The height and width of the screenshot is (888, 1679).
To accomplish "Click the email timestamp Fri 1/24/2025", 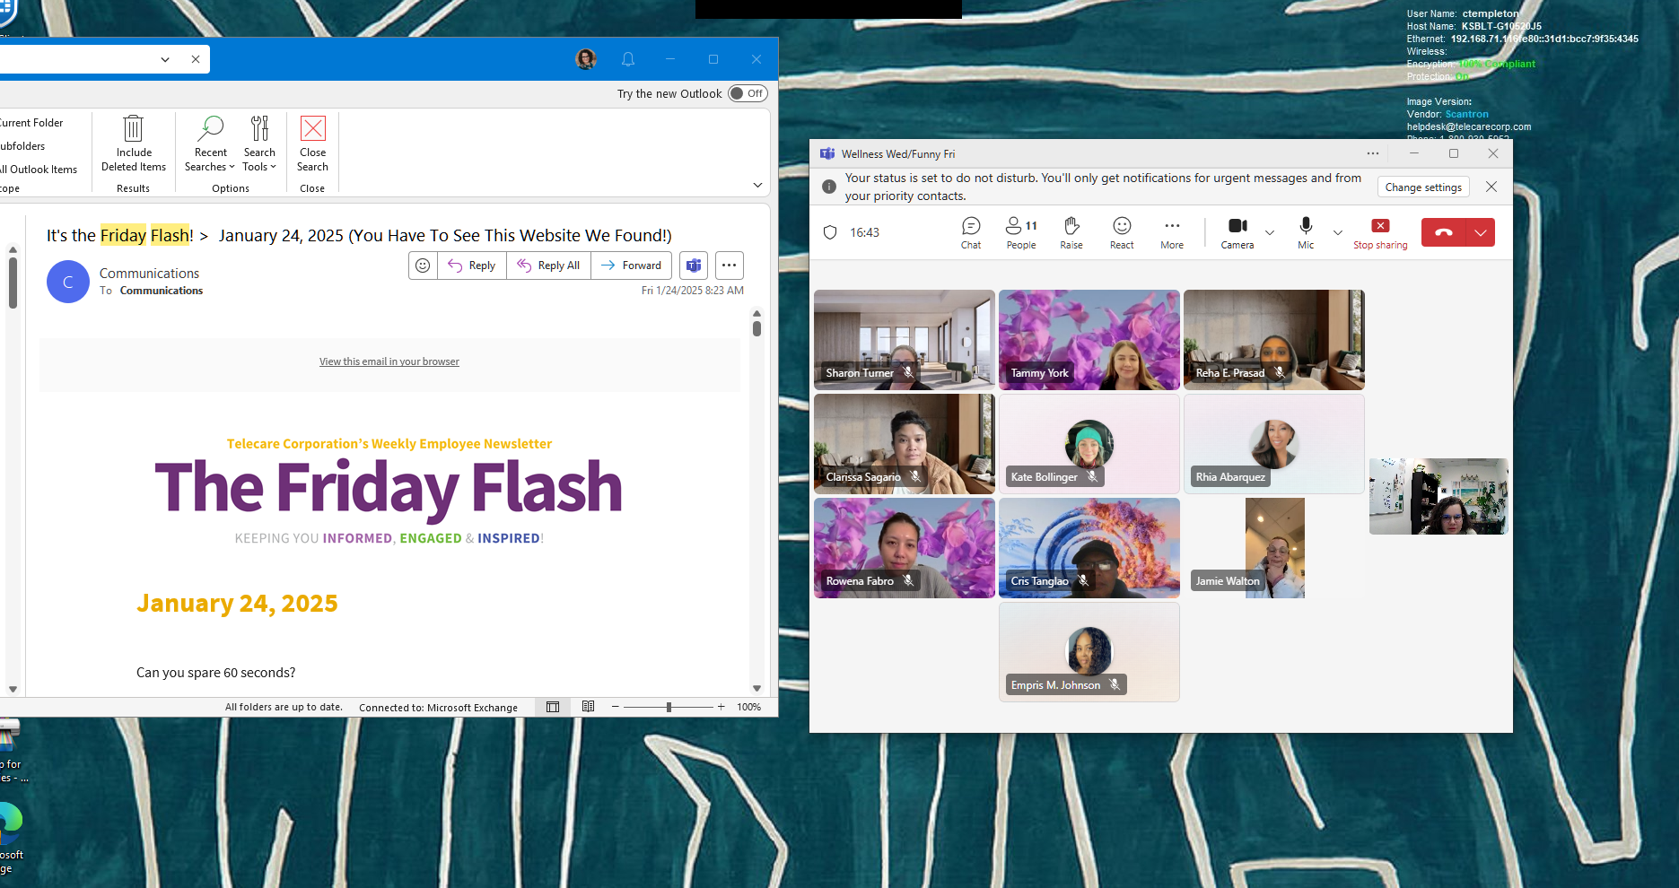I will point(693,291).
